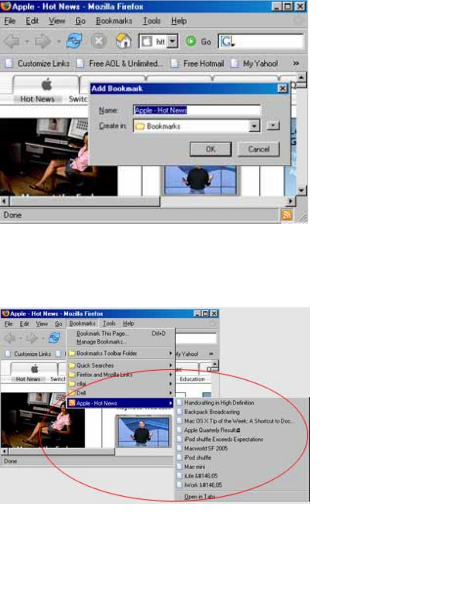Click the RSS icon beside Apple - Hot News entry
Image resolution: width=463 pixels, height=597 pixels.
[72, 403]
